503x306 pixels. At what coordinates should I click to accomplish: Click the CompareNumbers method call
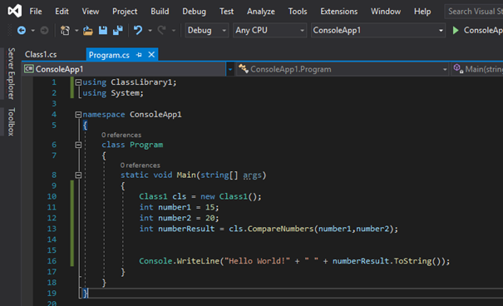pyautogui.click(x=280, y=229)
